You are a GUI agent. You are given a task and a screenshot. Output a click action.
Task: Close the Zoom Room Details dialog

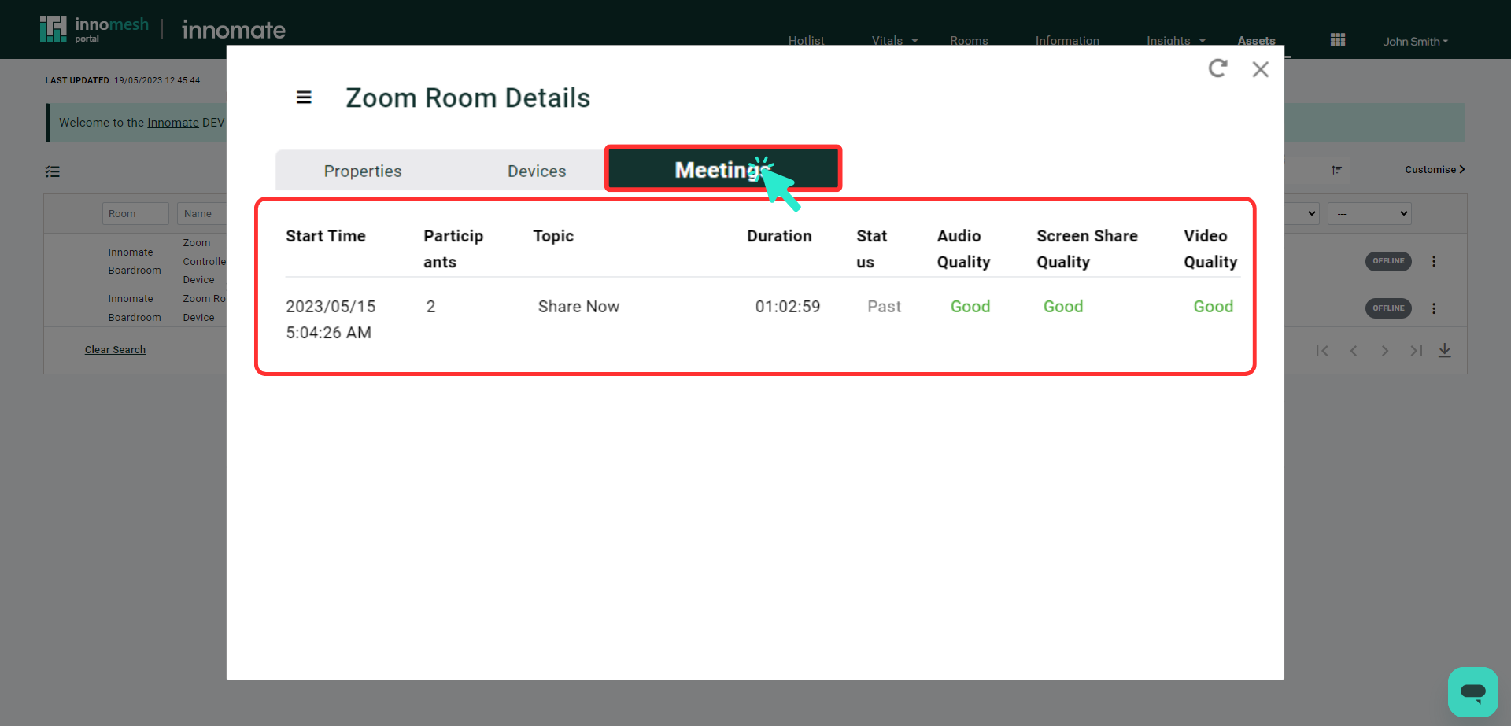coord(1260,69)
